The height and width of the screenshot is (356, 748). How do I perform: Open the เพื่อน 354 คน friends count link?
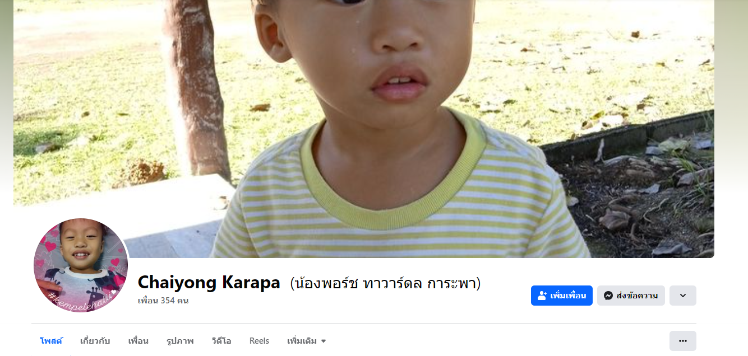pos(163,301)
